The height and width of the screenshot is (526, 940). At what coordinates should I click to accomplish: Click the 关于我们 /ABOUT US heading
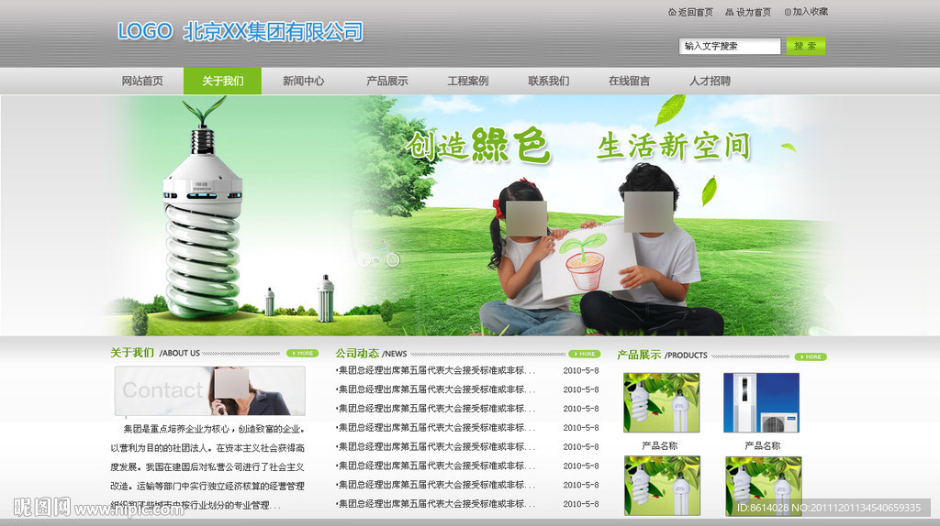click(155, 353)
